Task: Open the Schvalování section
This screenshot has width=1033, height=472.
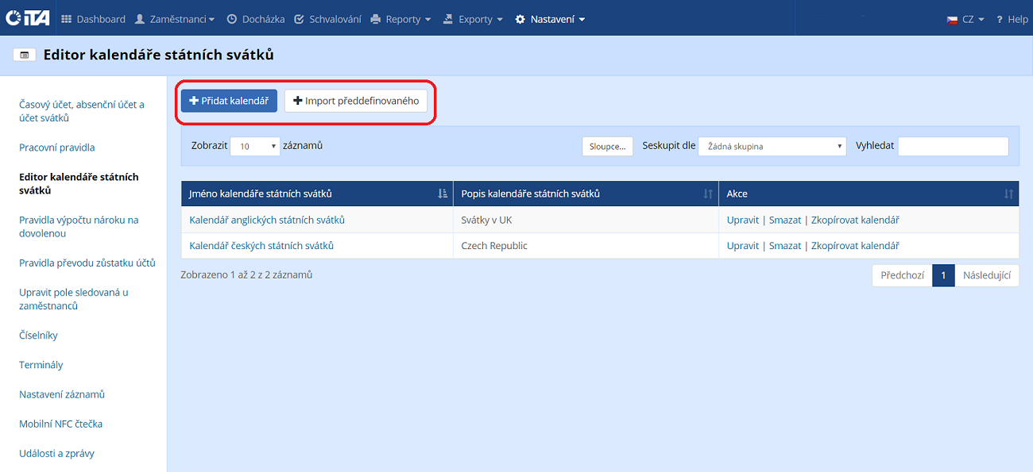Action: pyautogui.click(x=327, y=19)
